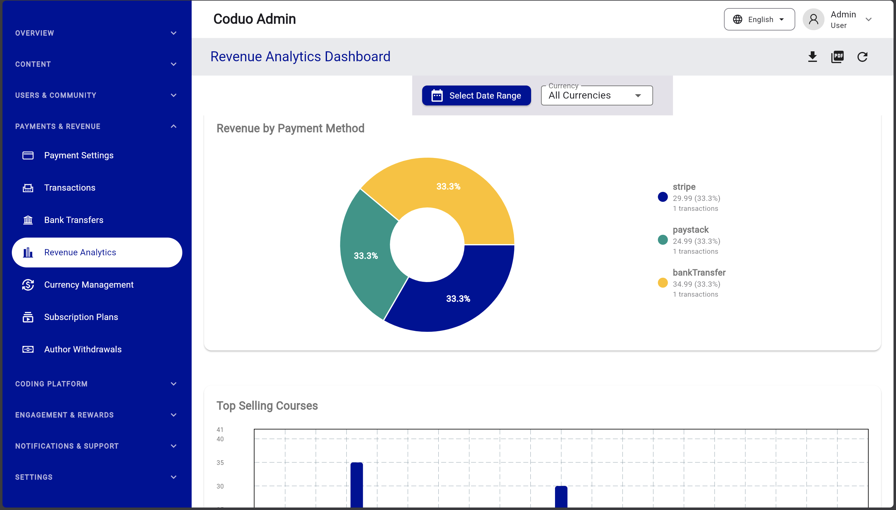Export the dashboard as PDF
Image resolution: width=896 pixels, height=510 pixels.
(837, 57)
